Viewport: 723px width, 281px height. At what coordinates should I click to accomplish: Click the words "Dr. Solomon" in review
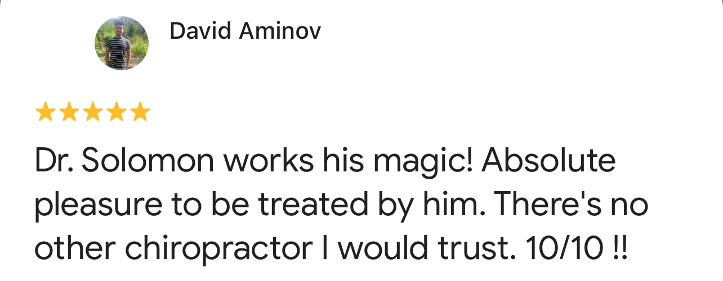point(125,162)
